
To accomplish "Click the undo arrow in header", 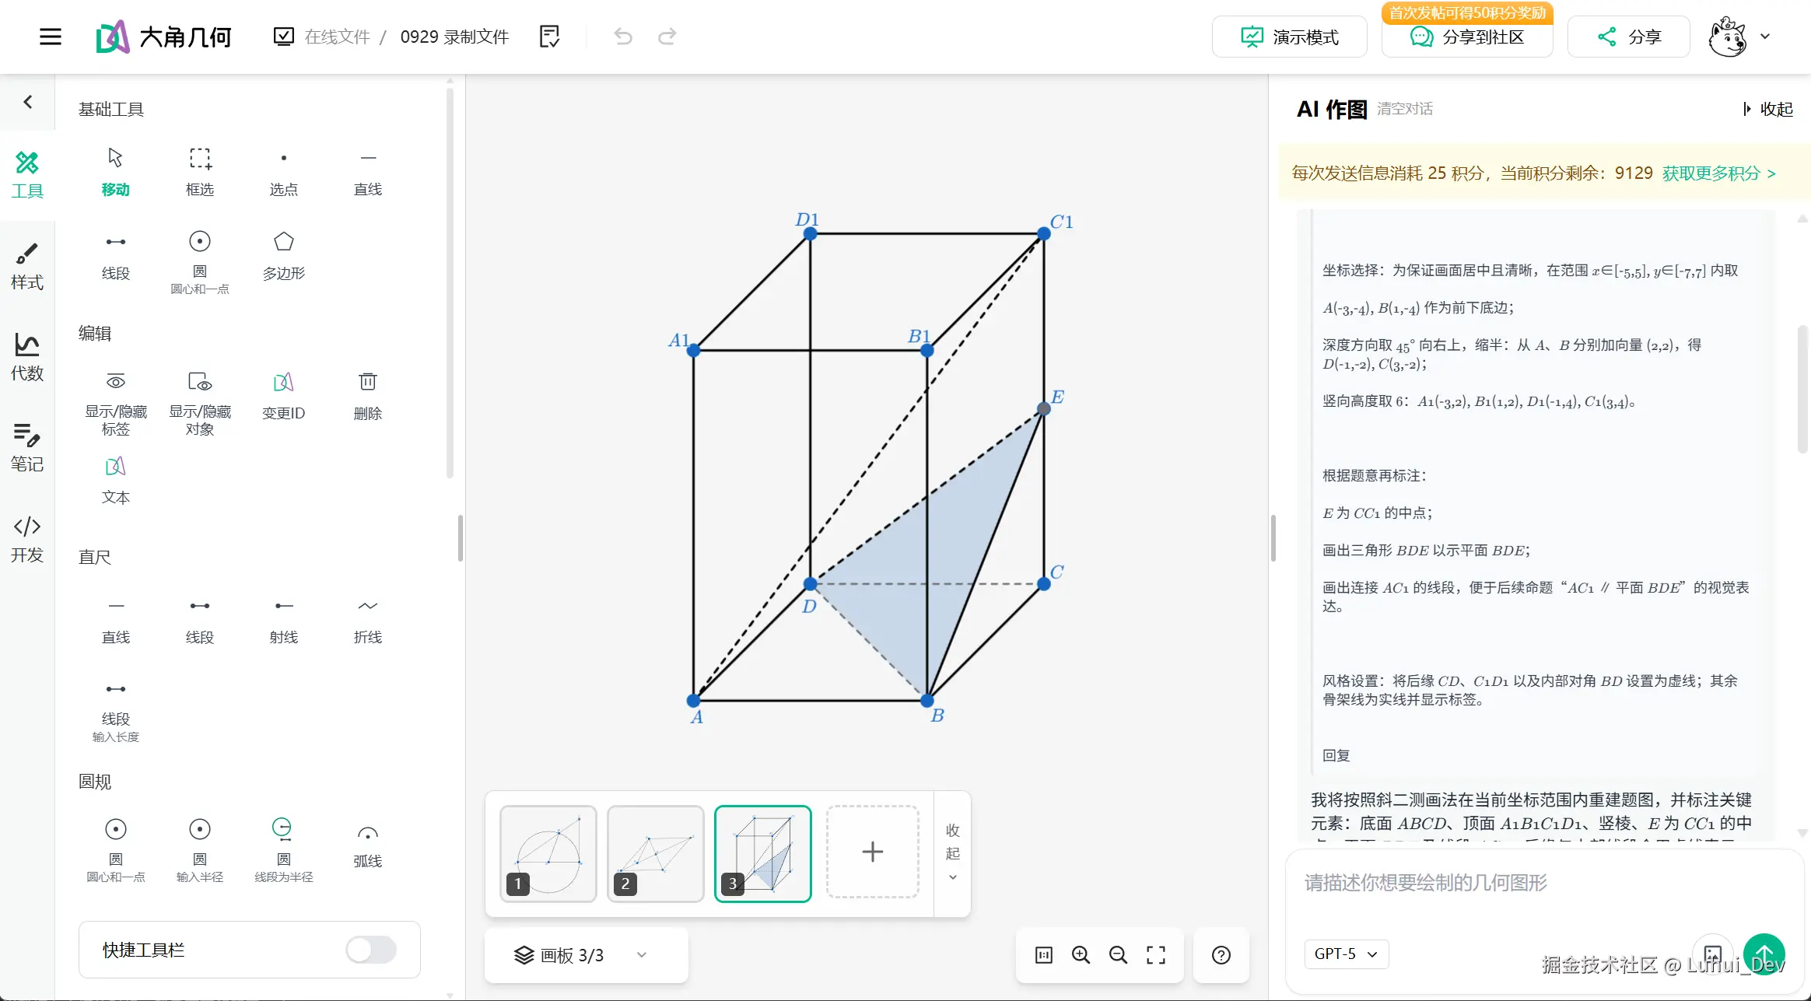I will [622, 37].
